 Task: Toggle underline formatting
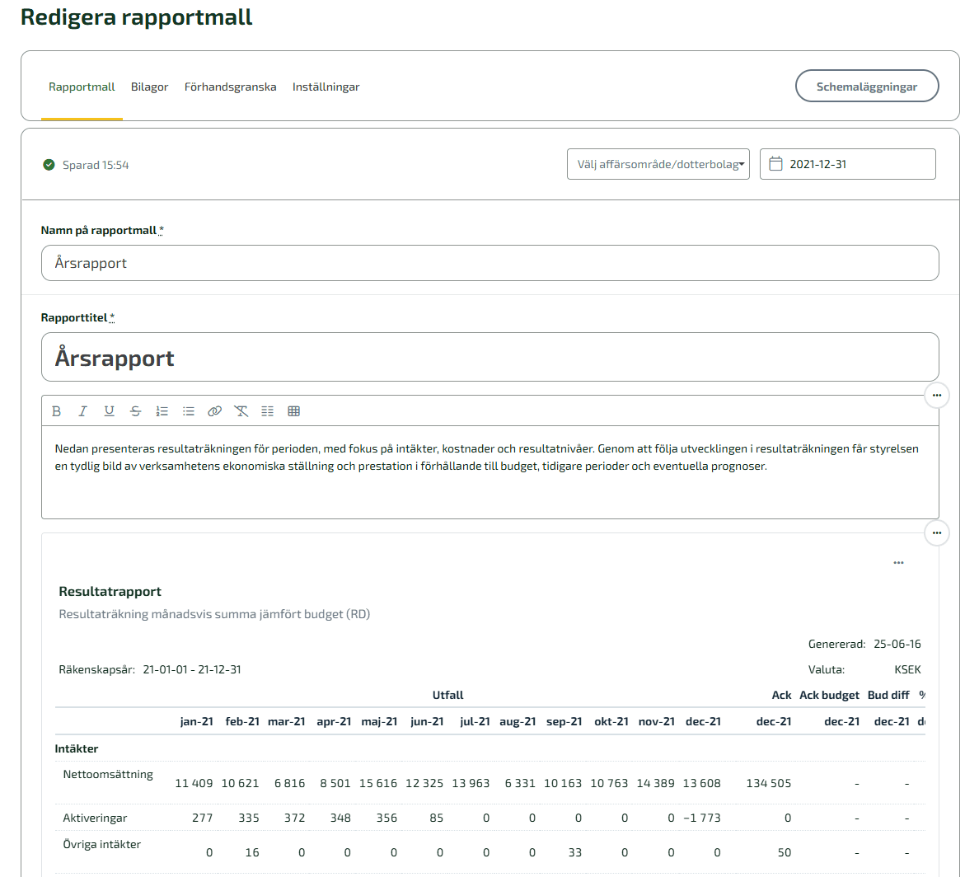pyautogui.click(x=110, y=411)
